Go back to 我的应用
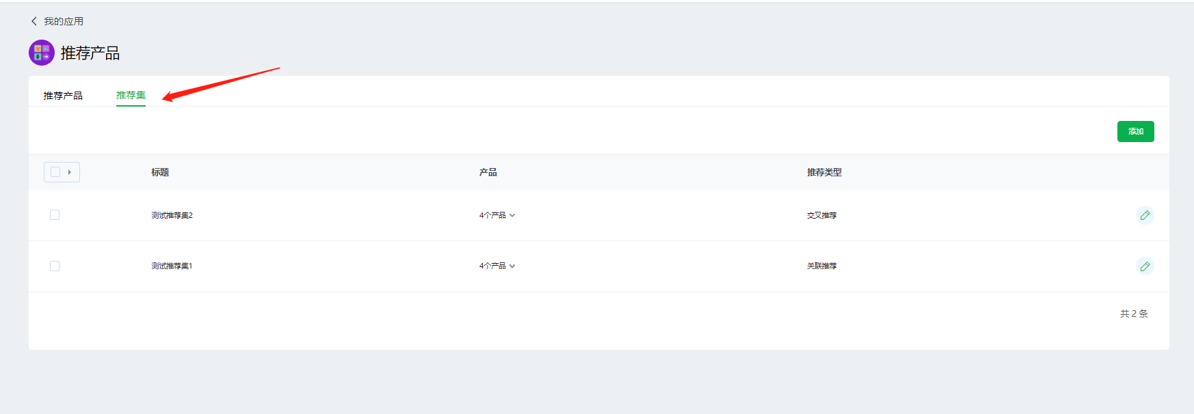 click(57, 21)
